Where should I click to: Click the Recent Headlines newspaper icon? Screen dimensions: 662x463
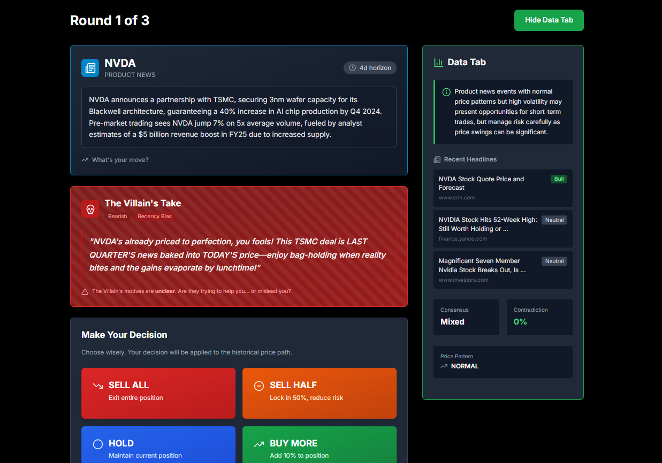437,159
